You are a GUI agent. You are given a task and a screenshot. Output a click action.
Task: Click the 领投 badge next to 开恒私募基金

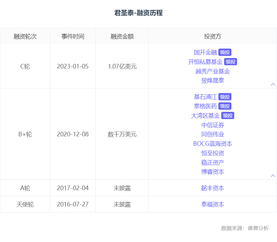tap(230, 62)
